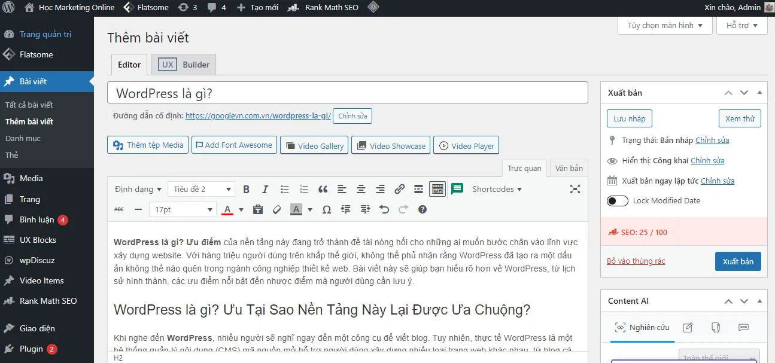Switch to the UX Builder tab
This screenshot has height=363, width=775.
coord(184,65)
